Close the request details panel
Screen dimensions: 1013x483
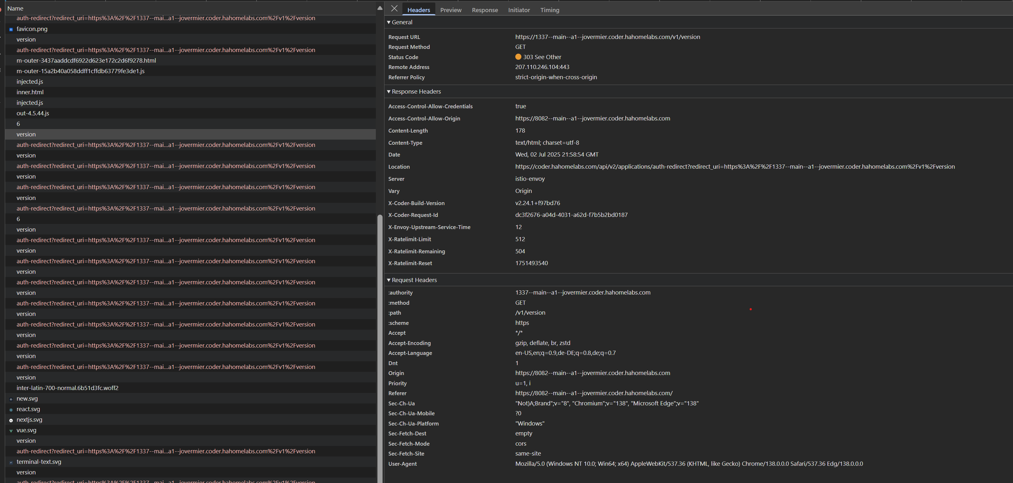pos(394,9)
